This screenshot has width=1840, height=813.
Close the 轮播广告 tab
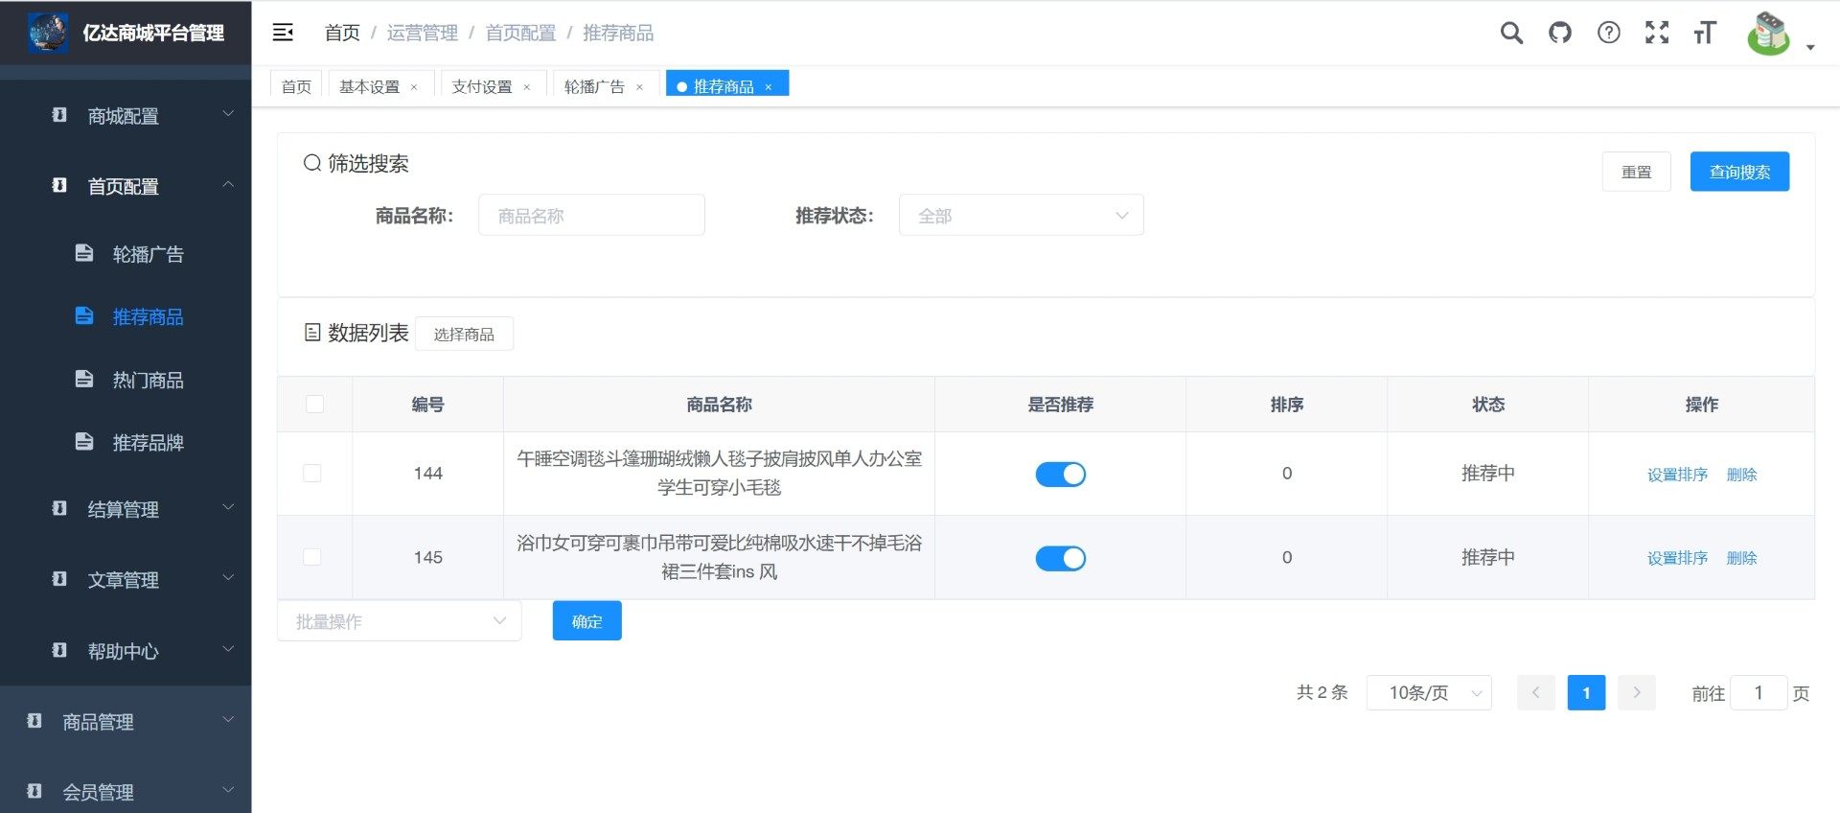[x=640, y=87]
